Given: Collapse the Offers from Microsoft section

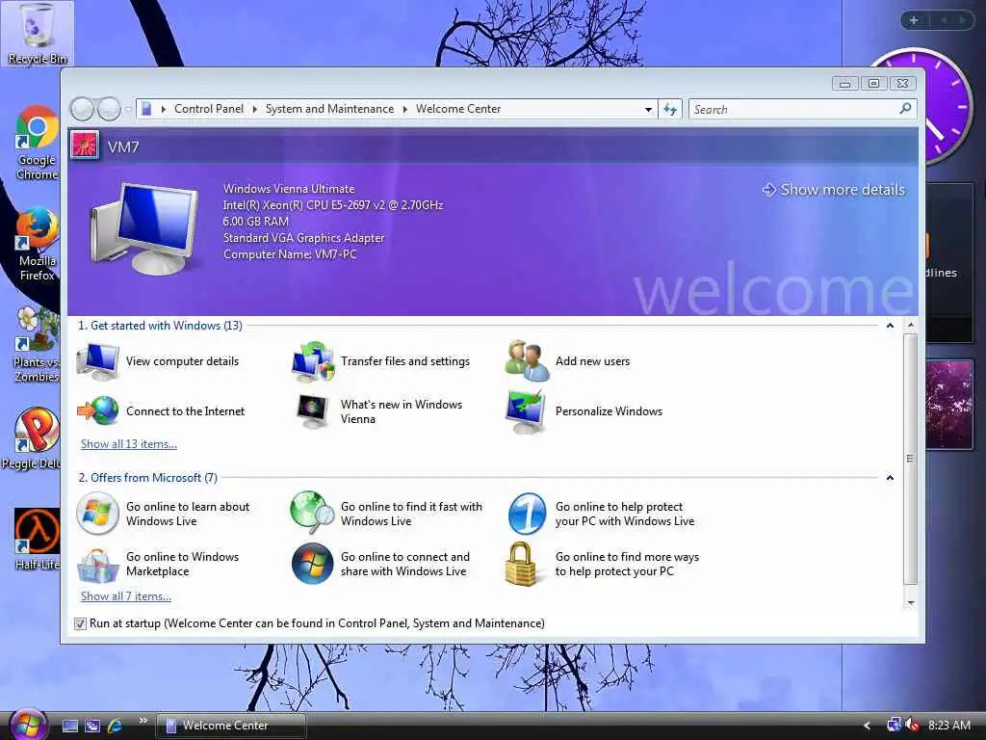Looking at the screenshot, I should point(890,478).
